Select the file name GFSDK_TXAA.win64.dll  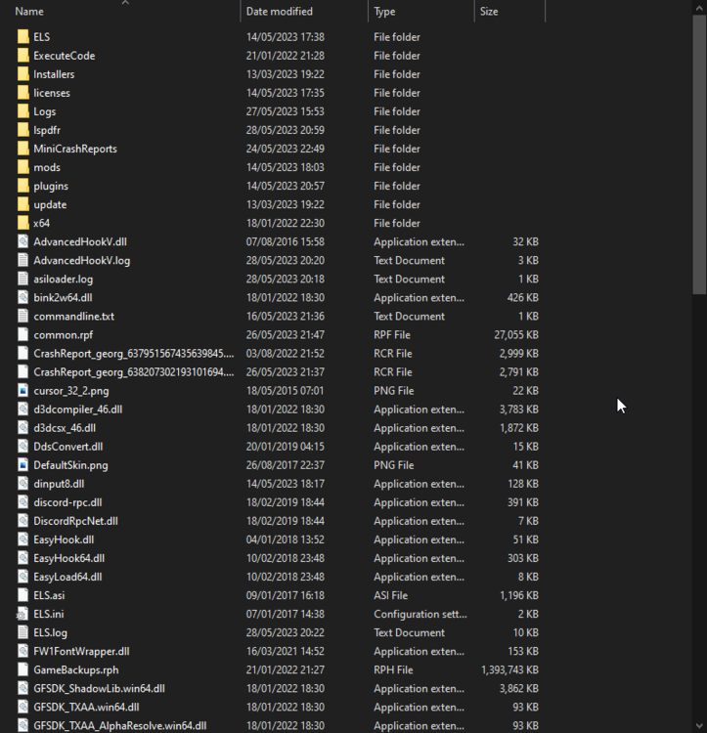[x=86, y=708]
